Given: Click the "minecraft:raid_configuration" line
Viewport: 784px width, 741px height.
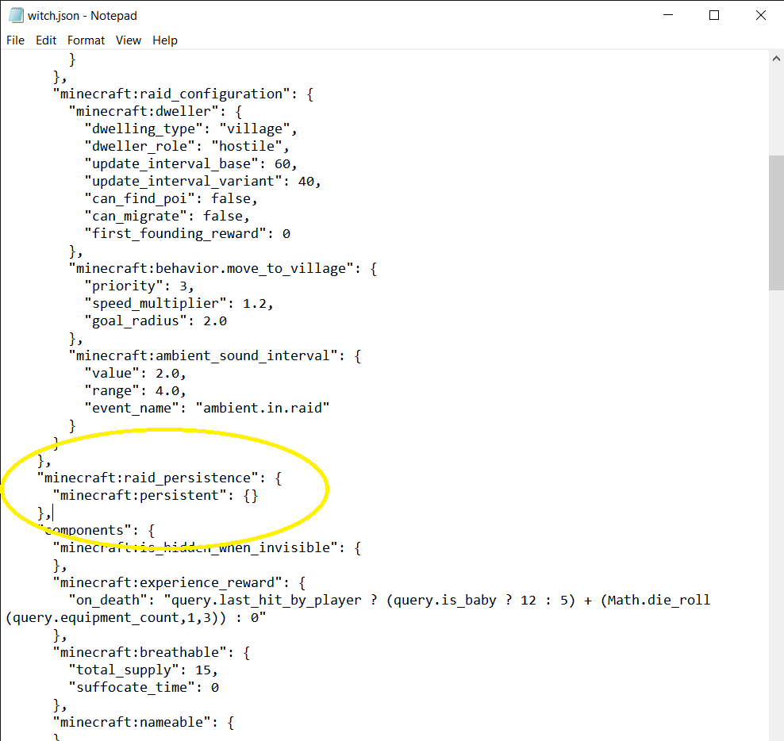Looking at the screenshot, I should 183,94.
